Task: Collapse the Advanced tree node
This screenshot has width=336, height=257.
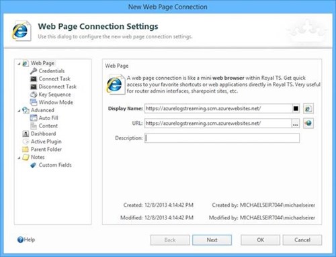Action: [19, 111]
